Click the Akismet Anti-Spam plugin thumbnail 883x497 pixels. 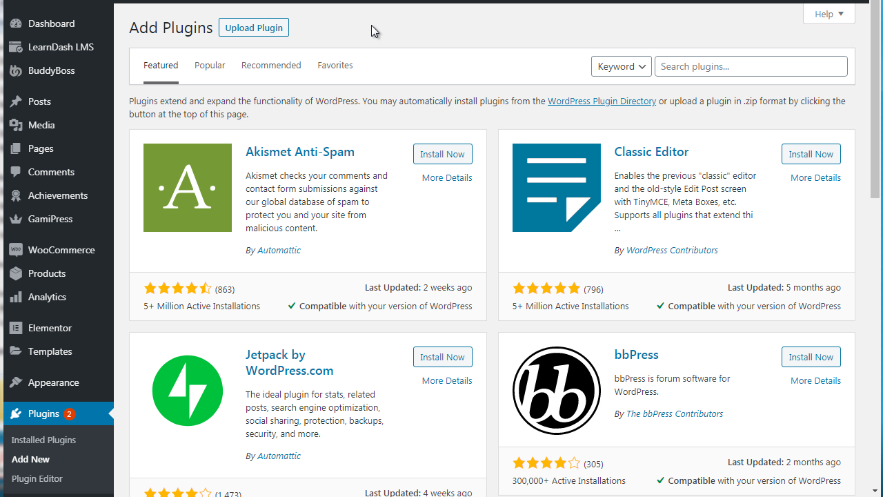[x=188, y=188]
